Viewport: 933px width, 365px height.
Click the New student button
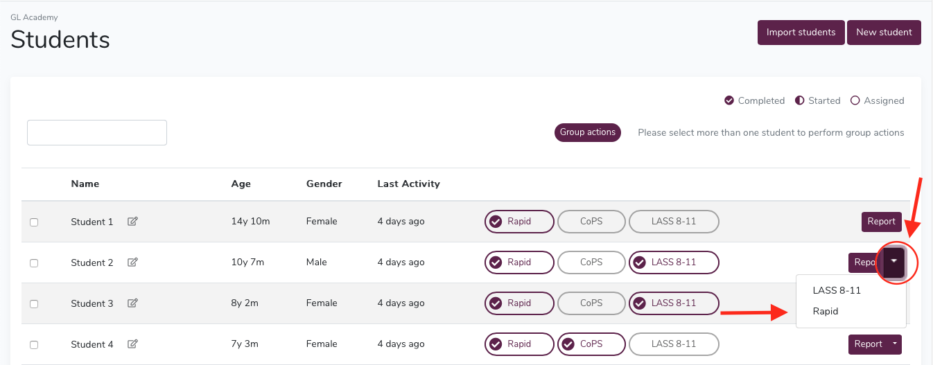point(884,33)
